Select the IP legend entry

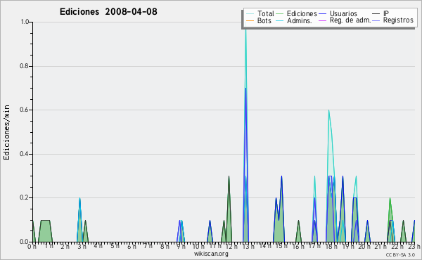[386, 13]
